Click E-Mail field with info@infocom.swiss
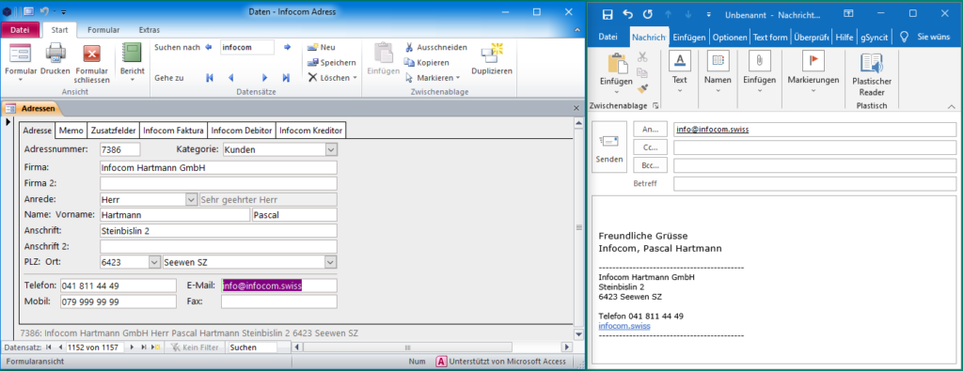The width and height of the screenshot is (963, 371). 278,286
